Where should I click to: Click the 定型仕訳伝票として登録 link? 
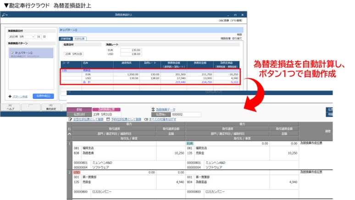pyautogui.click(x=89, y=119)
